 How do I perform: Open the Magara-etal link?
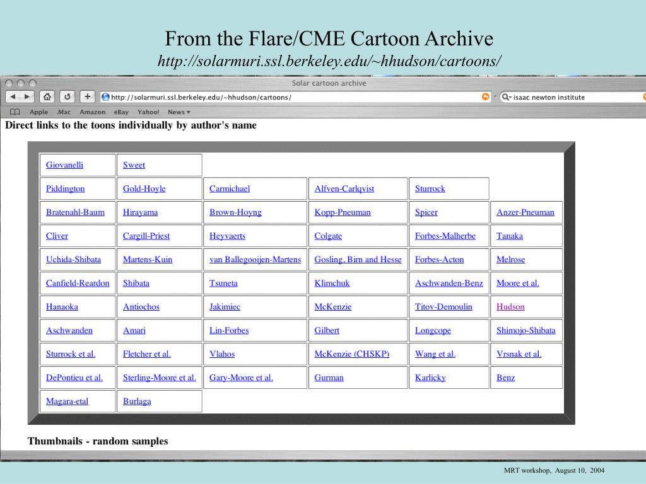67,401
